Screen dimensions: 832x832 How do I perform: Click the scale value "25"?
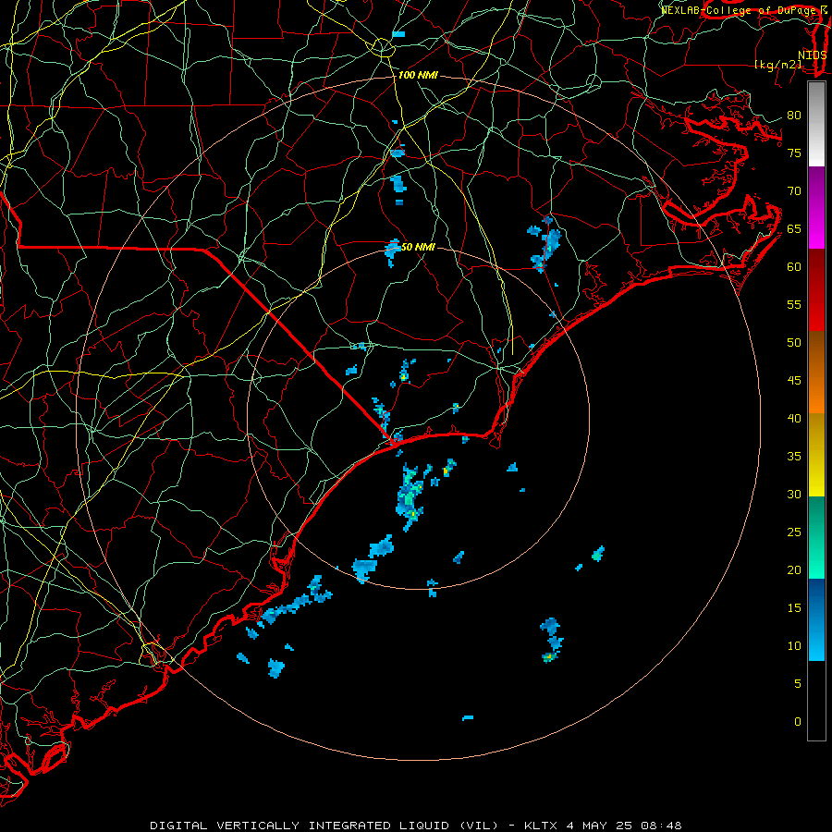click(x=794, y=532)
